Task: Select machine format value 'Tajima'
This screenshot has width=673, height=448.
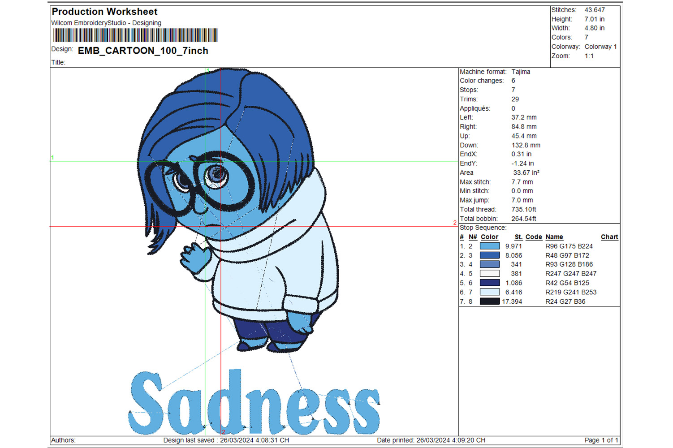Action: click(x=521, y=72)
